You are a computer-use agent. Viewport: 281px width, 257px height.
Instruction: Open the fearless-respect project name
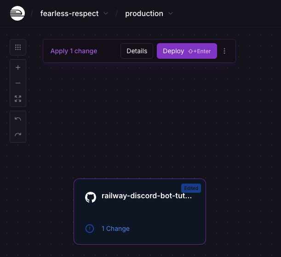tap(69, 13)
